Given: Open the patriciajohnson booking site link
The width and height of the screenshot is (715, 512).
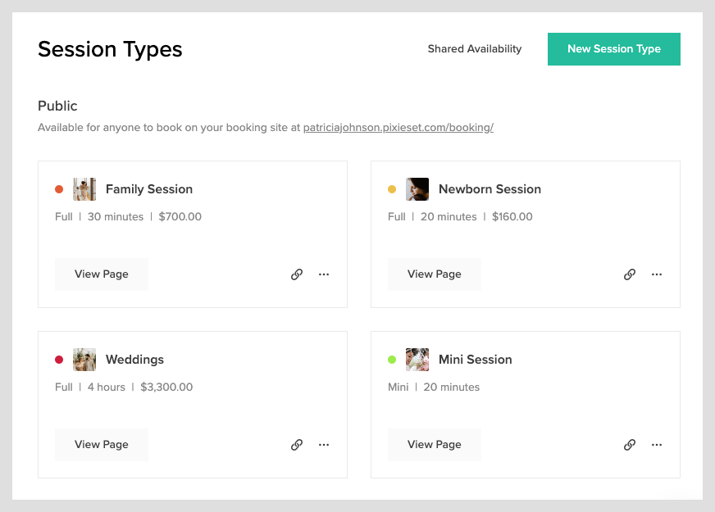Looking at the screenshot, I should tap(398, 128).
